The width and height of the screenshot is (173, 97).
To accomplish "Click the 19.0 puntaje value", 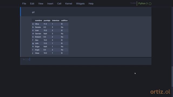I will coord(45,40).
